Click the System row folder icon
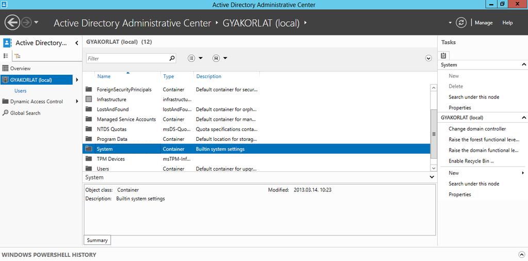This screenshot has height=261, width=528. tap(89, 149)
